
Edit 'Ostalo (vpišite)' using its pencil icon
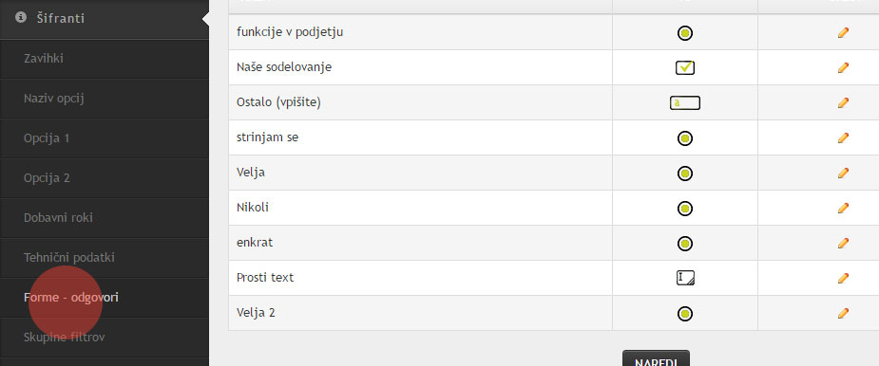843,103
